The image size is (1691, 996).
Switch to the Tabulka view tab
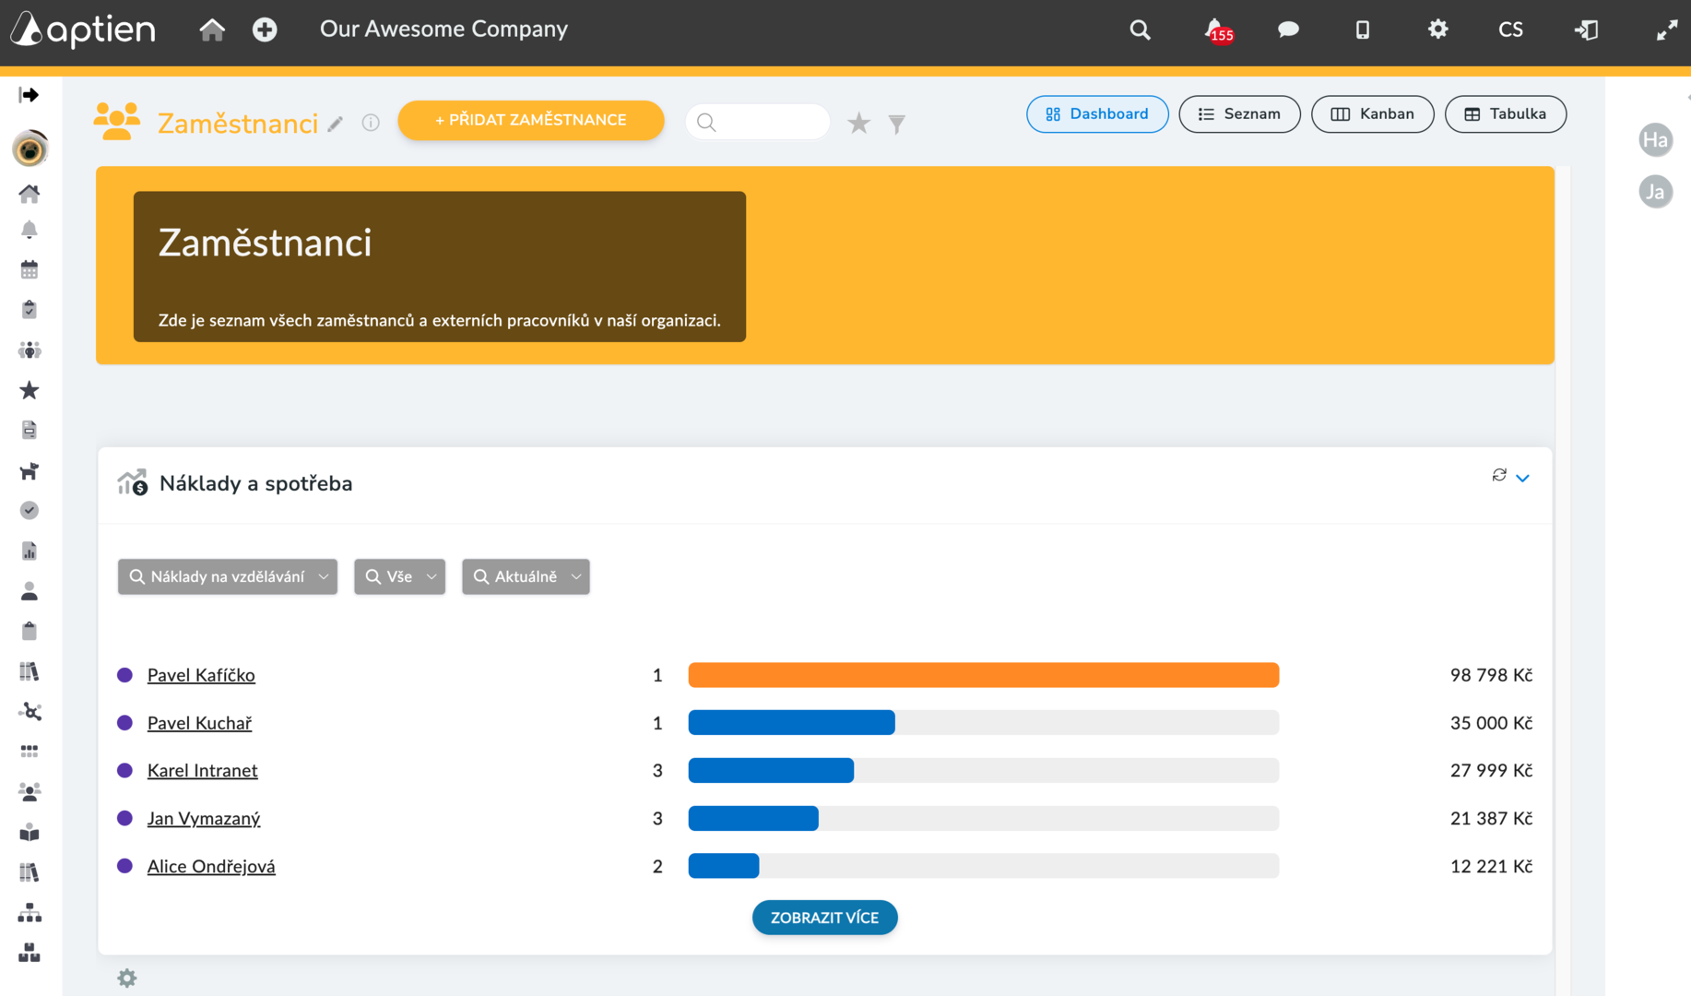click(1505, 114)
